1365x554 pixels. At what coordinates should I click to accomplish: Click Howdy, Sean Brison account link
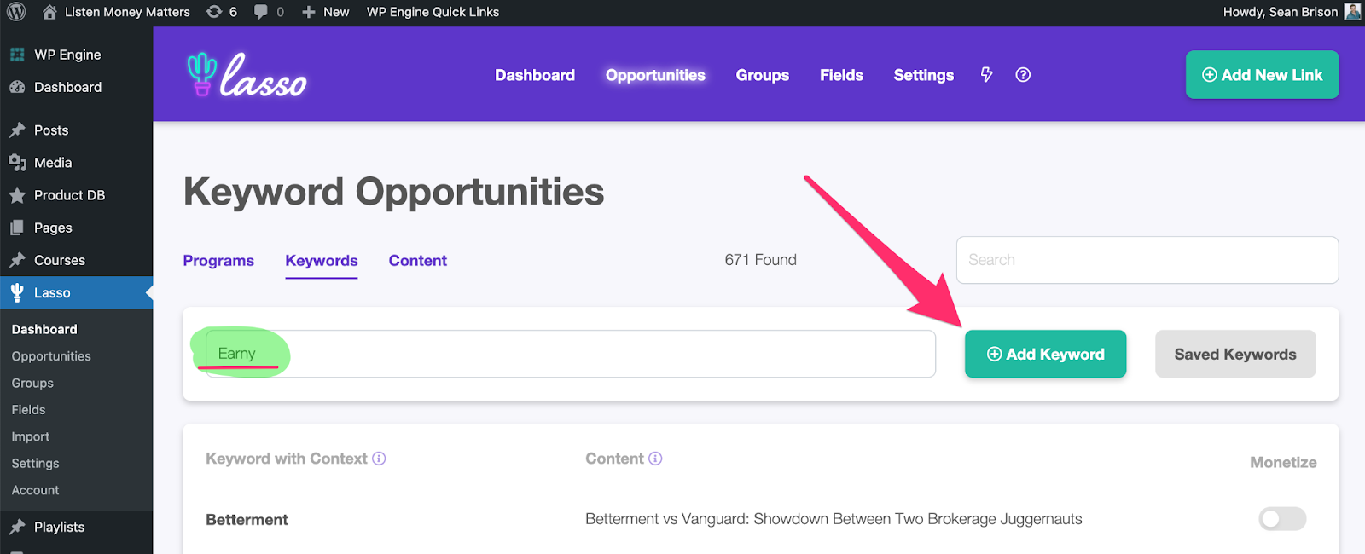point(1280,12)
